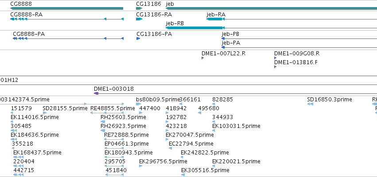
Task: Select the 366161 EST arrow
Action: point(181,104)
